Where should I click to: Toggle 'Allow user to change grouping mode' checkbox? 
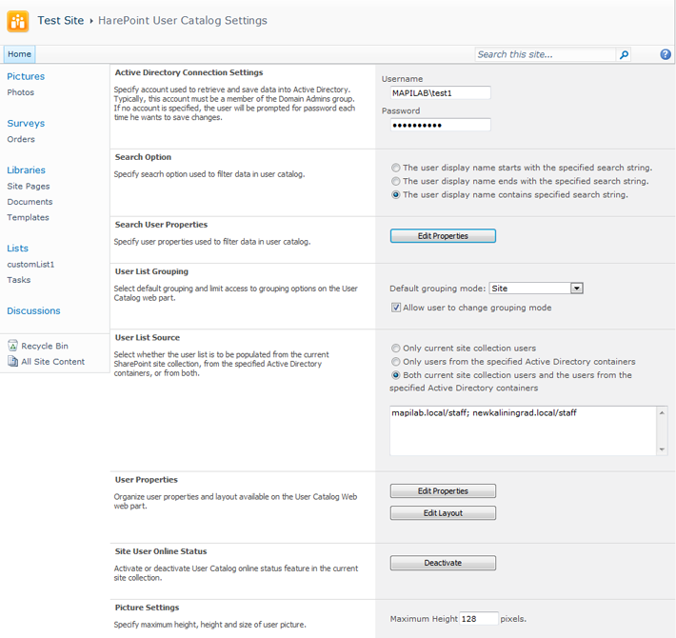pos(396,308)
